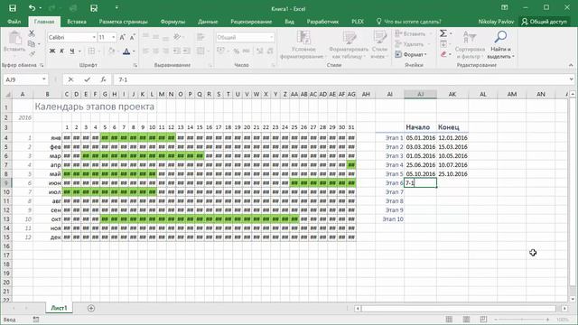Toggle wrap text button
The height and width of the screenshot is (325, 578).
[200, 36]
